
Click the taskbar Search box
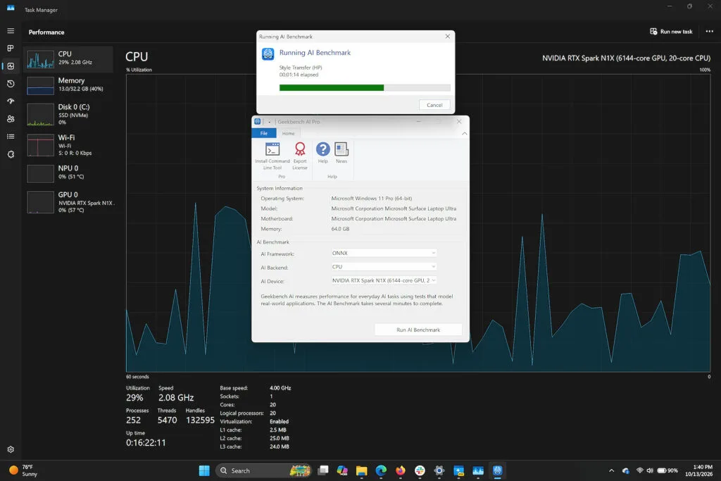click(x=263, y=470)
